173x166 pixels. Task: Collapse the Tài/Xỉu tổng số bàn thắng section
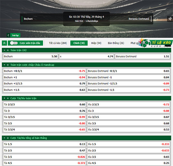(5, 138)
